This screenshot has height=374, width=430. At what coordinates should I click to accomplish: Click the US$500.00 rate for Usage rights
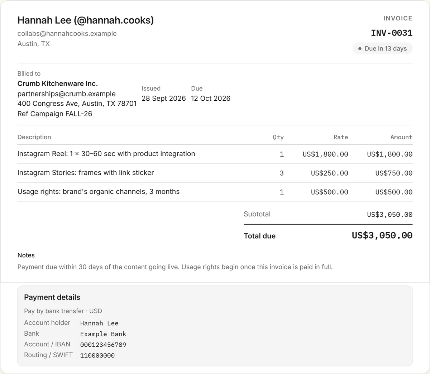pyautogui.click(x=330, y=192)
